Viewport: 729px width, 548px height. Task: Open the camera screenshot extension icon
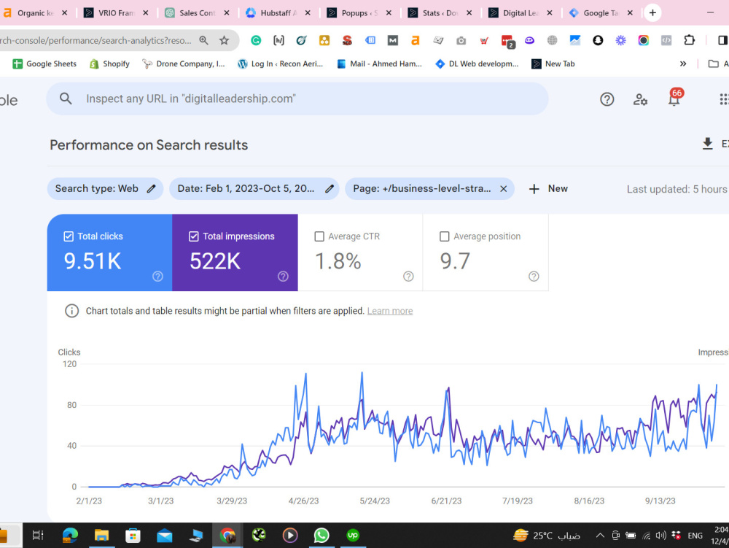click(461, 40)
